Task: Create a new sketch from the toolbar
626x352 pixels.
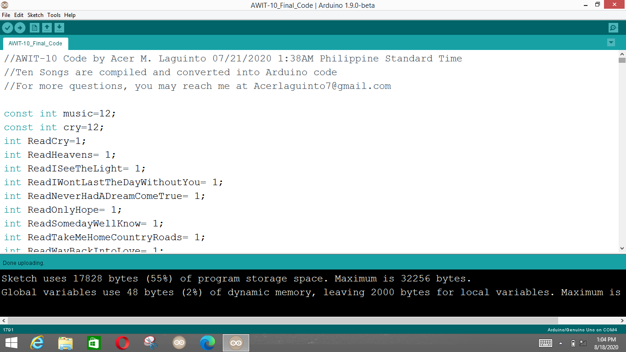Action: (34, 28)
